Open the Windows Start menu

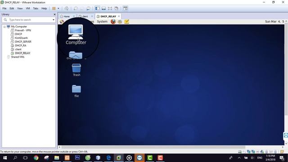pyautogui.click(x=5, y=158)
